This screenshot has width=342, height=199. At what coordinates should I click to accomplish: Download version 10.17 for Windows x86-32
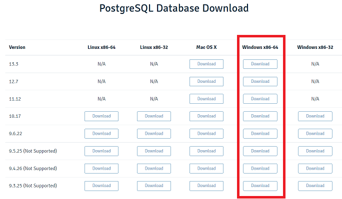click(x=315, y=116)
